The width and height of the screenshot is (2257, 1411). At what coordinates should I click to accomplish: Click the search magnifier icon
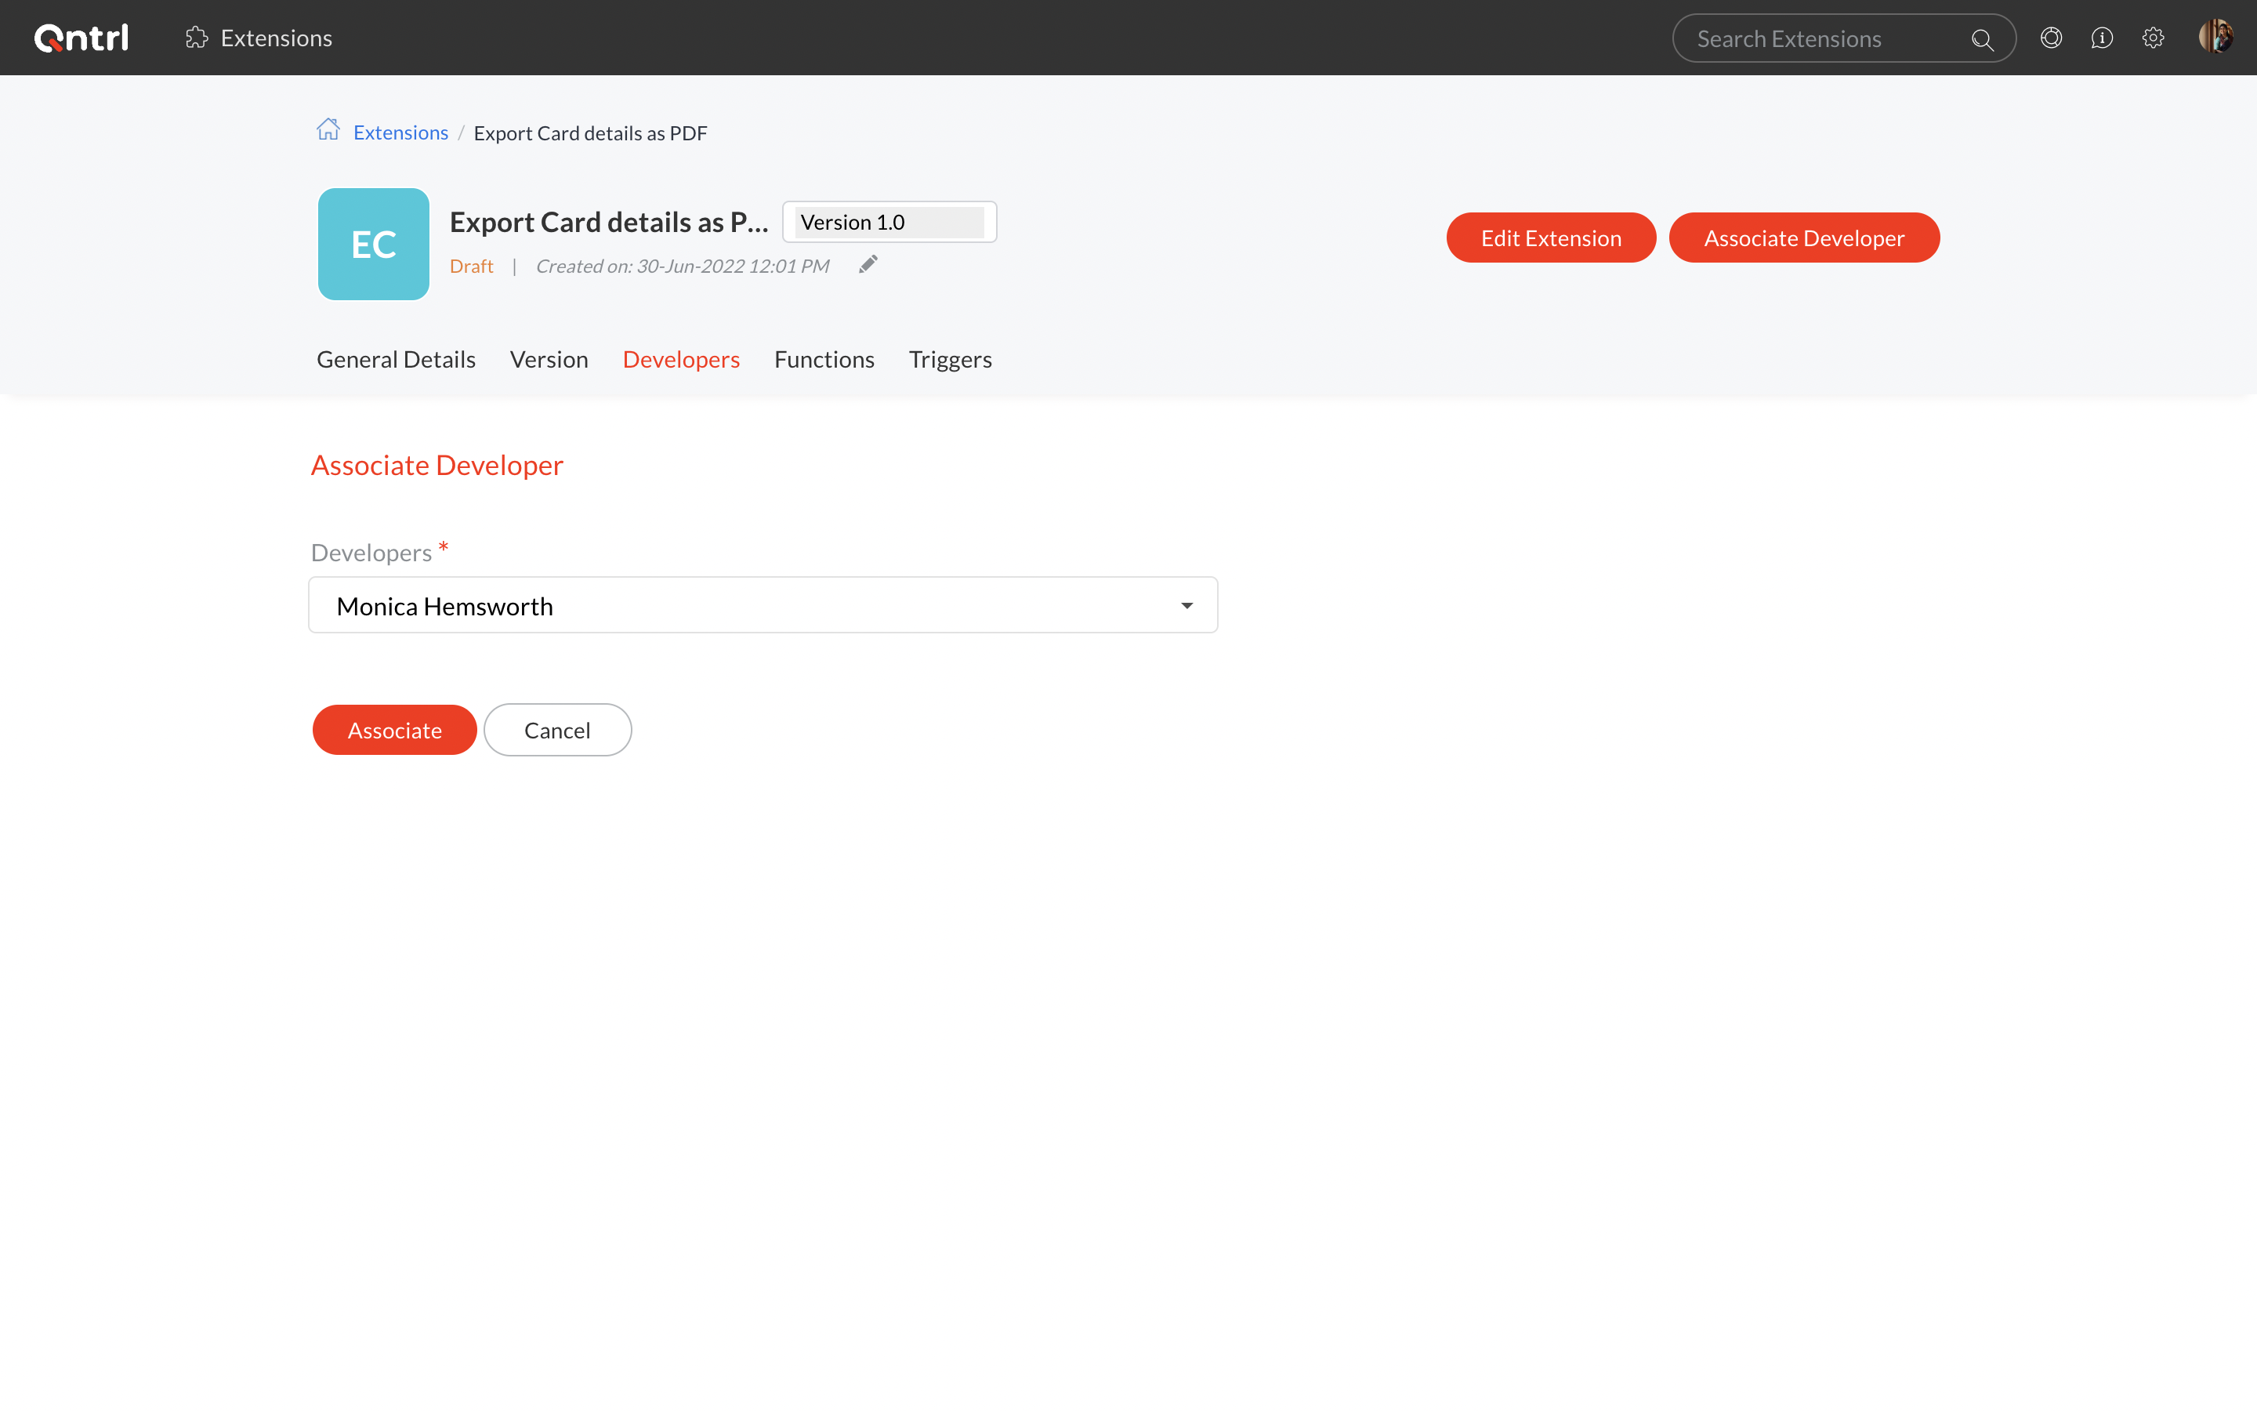coord(1981,39)
